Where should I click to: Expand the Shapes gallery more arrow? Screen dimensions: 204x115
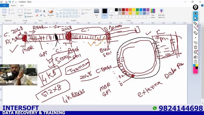[x=79, y=16]
